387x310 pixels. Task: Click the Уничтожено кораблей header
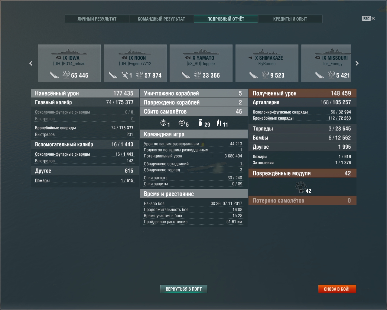click(193, 93)
